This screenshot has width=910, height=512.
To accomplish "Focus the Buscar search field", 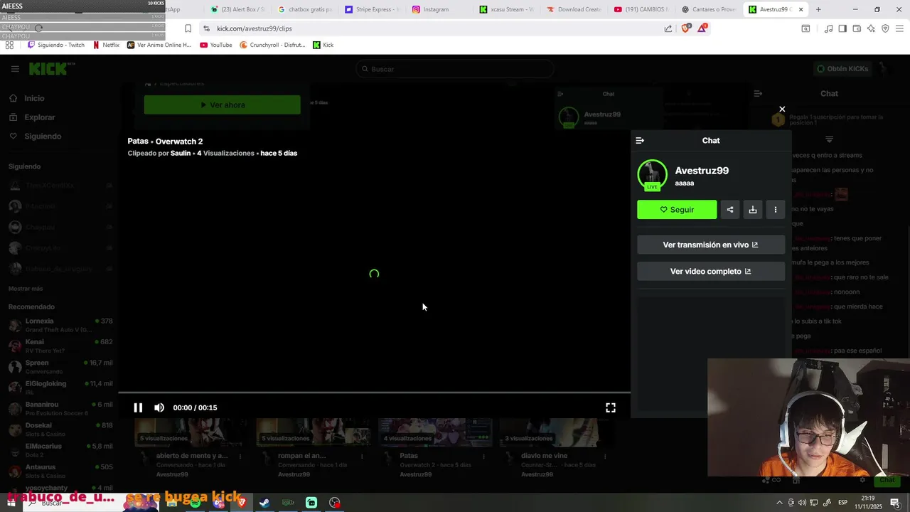I will [x=455, y=69].
